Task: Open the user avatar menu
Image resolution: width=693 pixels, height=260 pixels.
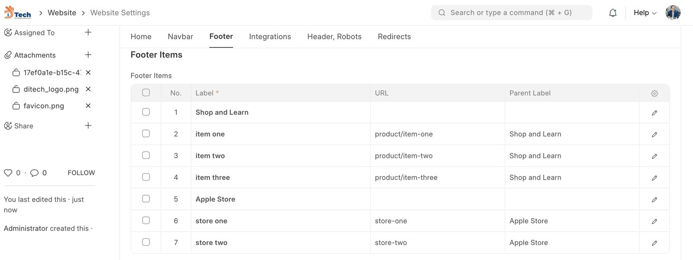Action: click(x=673, y=13)
